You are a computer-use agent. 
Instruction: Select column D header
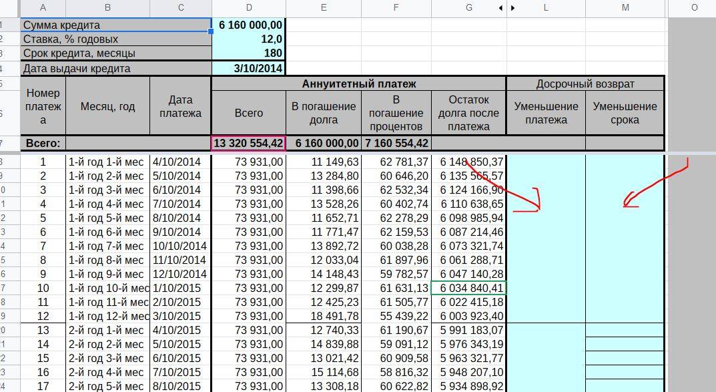click(x=249, y=8)
